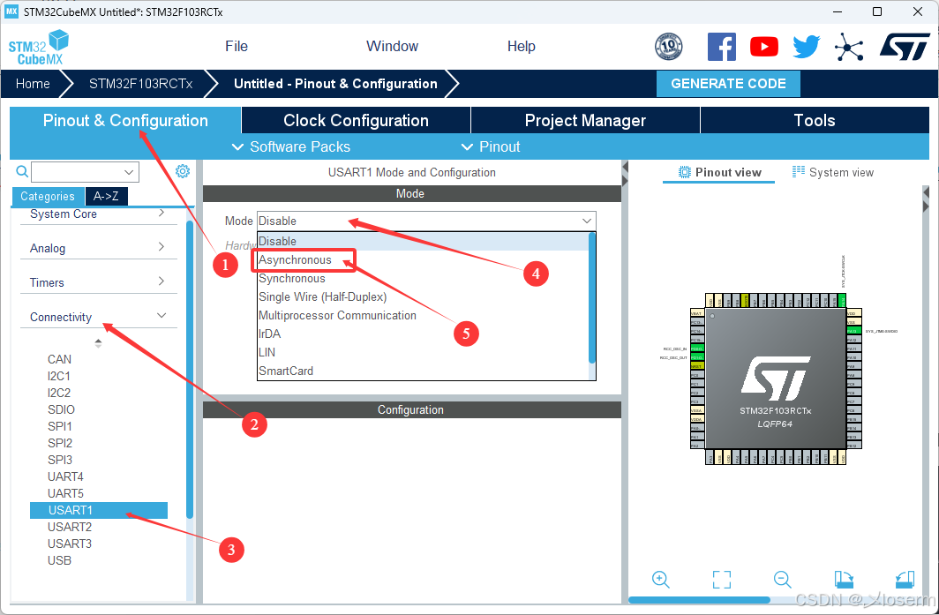Choose the Disable mode option in list
The width and height of the screenshot is (939, 615).
pos(424,242)
